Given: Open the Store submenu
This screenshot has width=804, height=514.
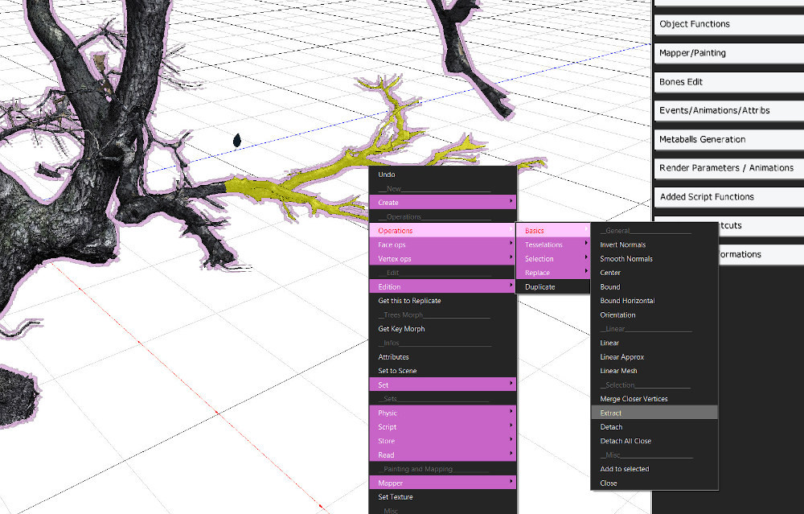Looking at the screenshot, I should 442,441.
